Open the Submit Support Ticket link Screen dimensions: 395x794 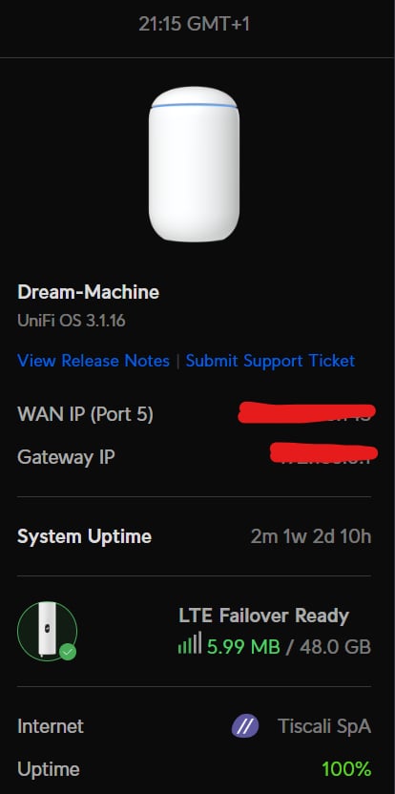tap(270, 361)
